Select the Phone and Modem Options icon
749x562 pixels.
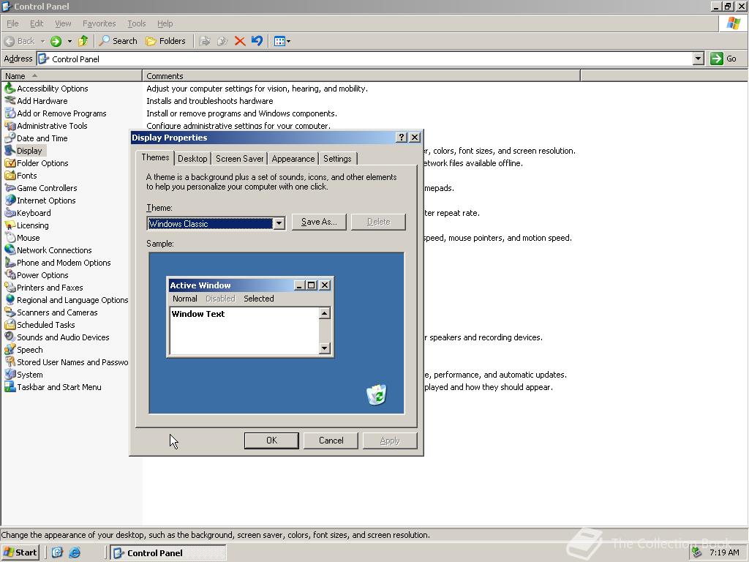point(10,263)
